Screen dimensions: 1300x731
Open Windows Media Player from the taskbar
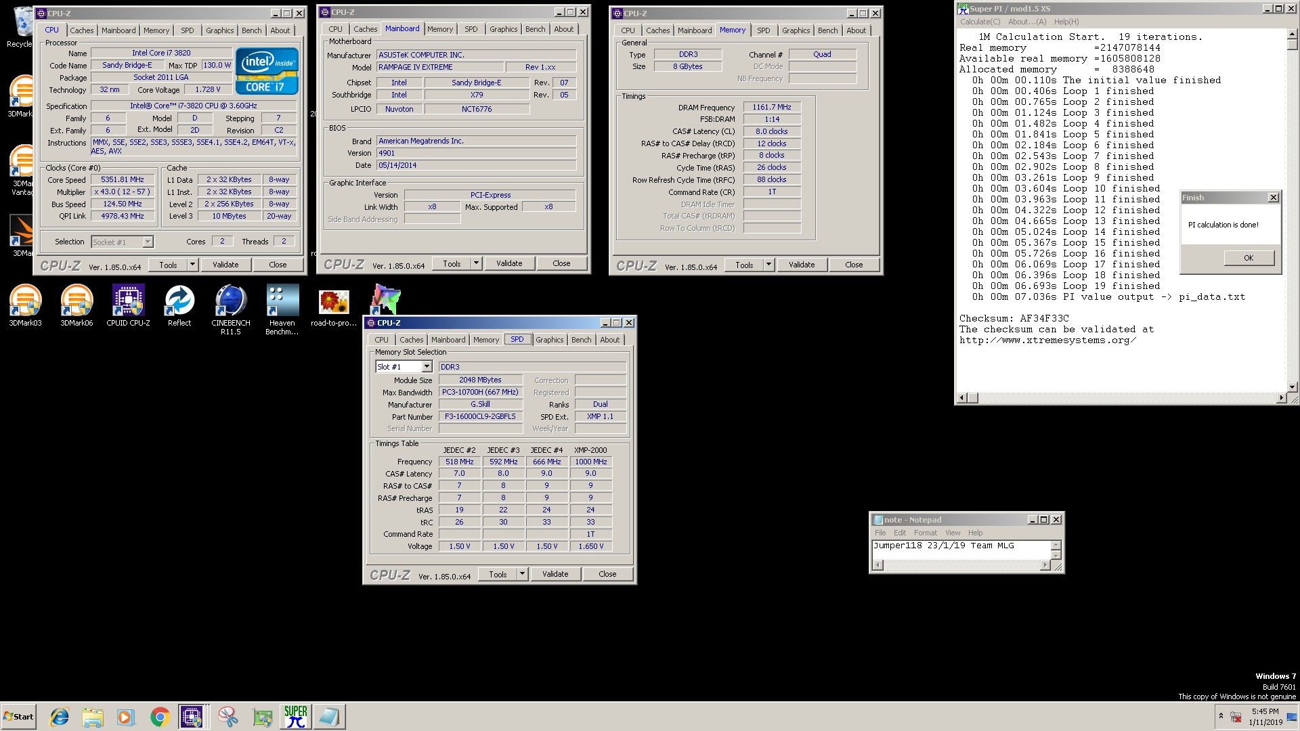[x=126, y=717]
